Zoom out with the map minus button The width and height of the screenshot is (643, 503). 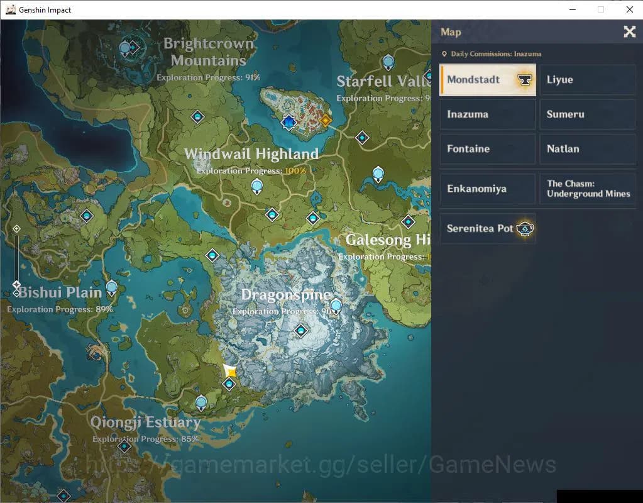[17, 294]
